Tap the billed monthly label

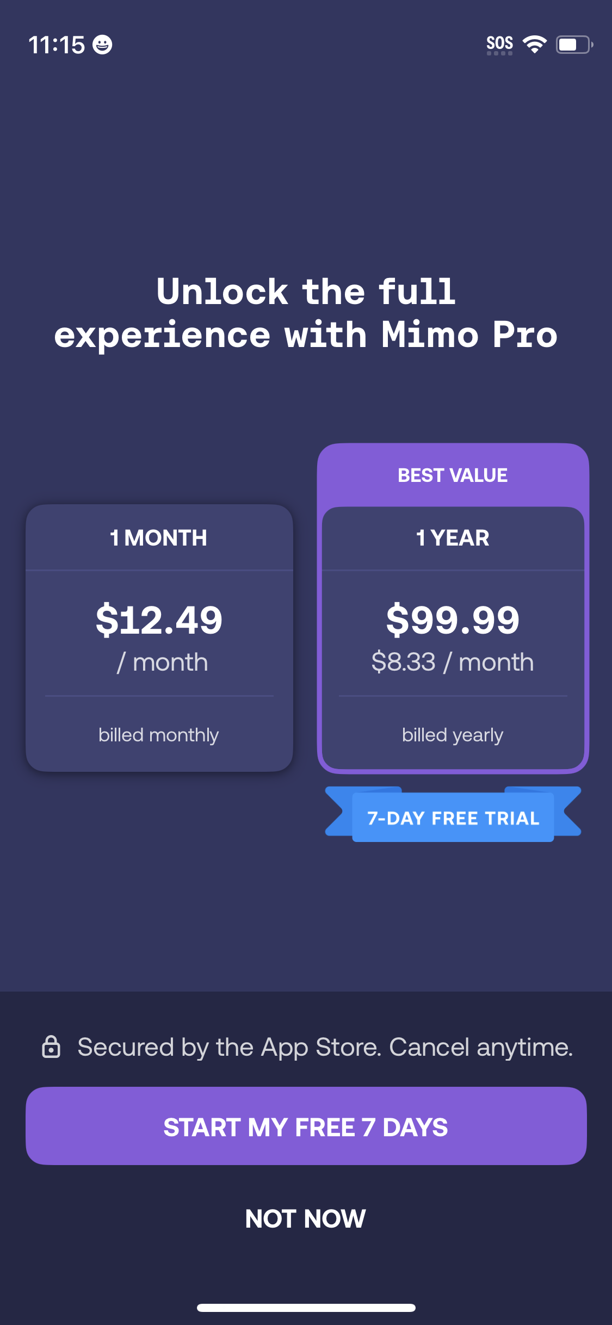(x=159, y=735)
